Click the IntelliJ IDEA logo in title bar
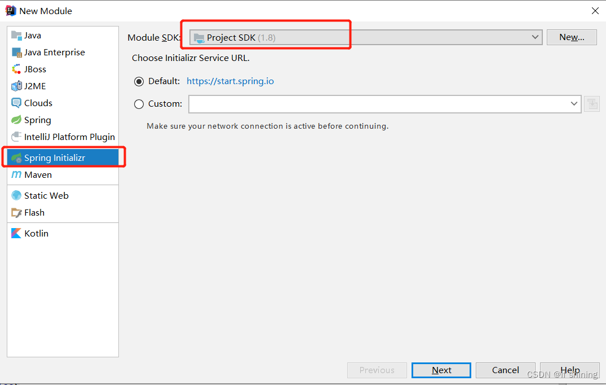606x385 pixels. click(11, 11)
